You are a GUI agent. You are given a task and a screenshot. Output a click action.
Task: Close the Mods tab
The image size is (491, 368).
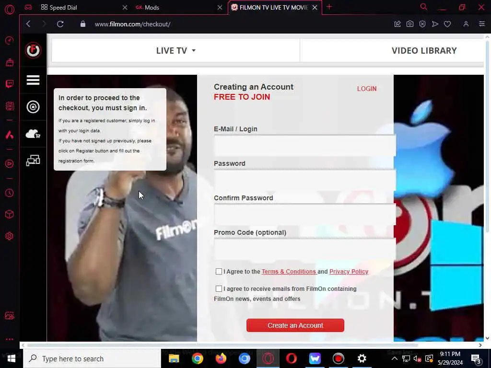(220, 8)
